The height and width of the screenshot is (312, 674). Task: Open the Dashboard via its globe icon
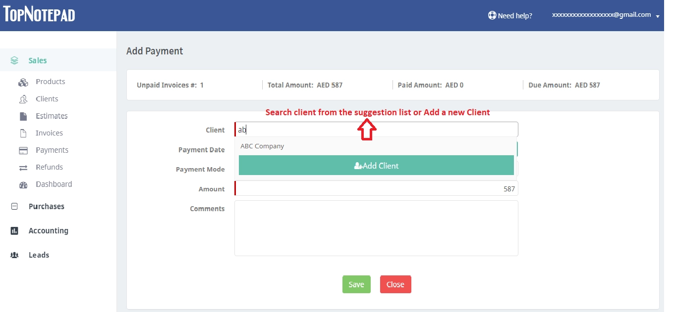click(23, 184)
